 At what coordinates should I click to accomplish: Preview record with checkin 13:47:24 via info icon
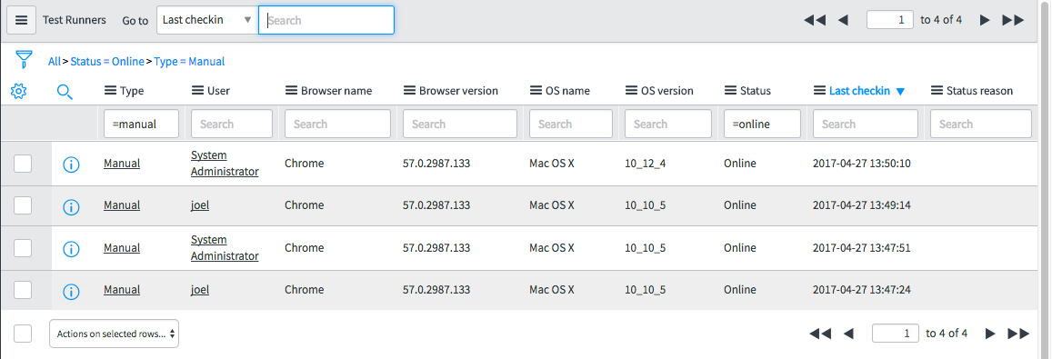tap(71, 292)
